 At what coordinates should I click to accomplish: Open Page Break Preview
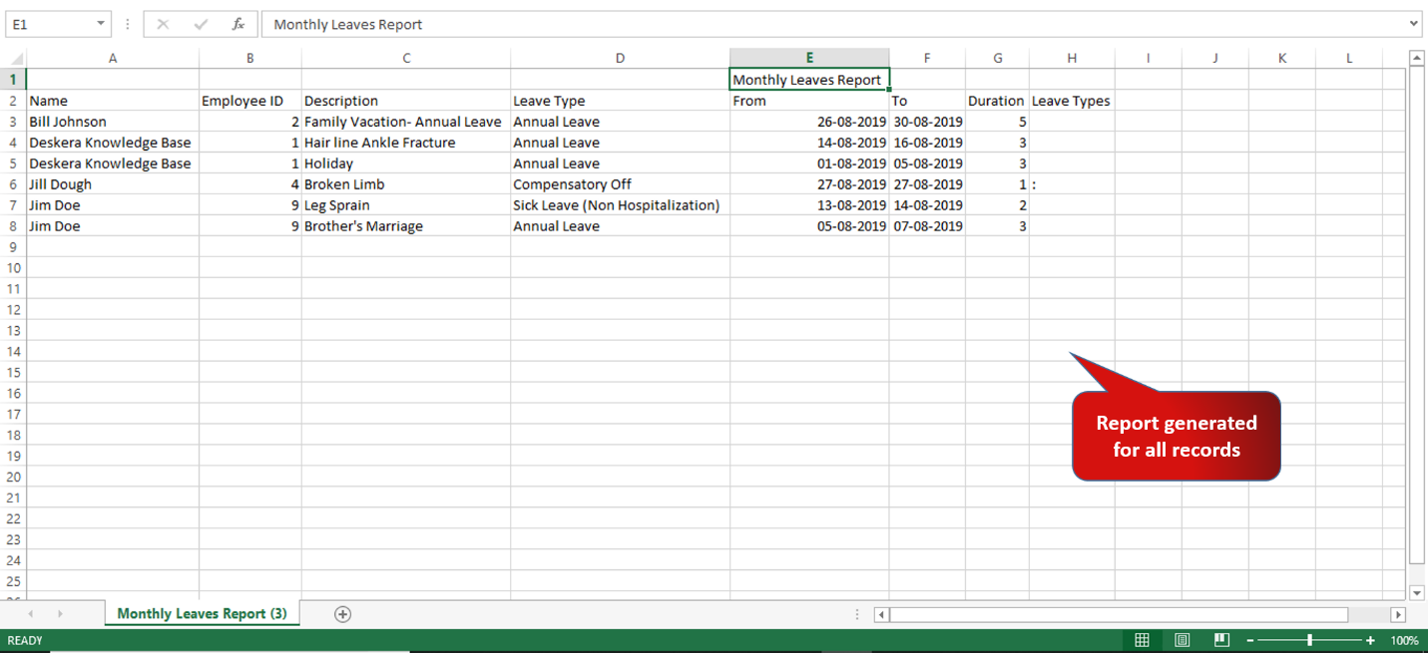[1221, 639]
